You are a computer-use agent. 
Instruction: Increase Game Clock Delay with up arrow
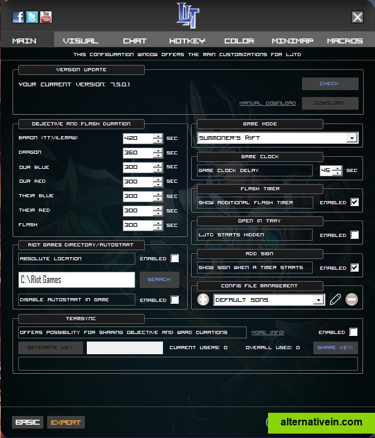(x=337, y=168)
